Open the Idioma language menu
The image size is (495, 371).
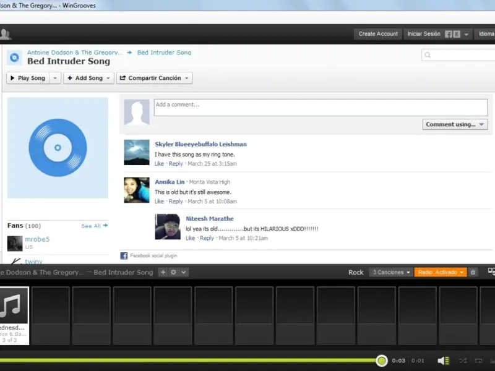486,34
